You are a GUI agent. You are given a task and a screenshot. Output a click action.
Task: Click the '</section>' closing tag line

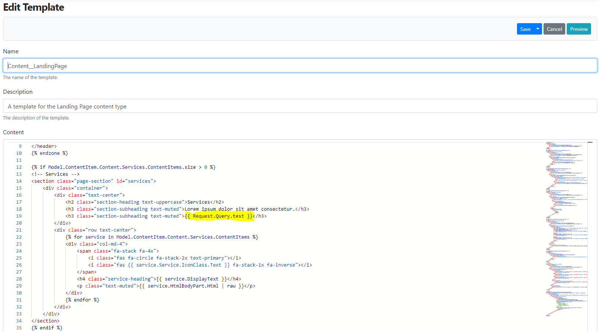45,321
